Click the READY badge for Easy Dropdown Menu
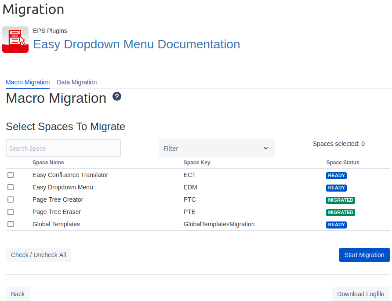 [x=336, y=188]
